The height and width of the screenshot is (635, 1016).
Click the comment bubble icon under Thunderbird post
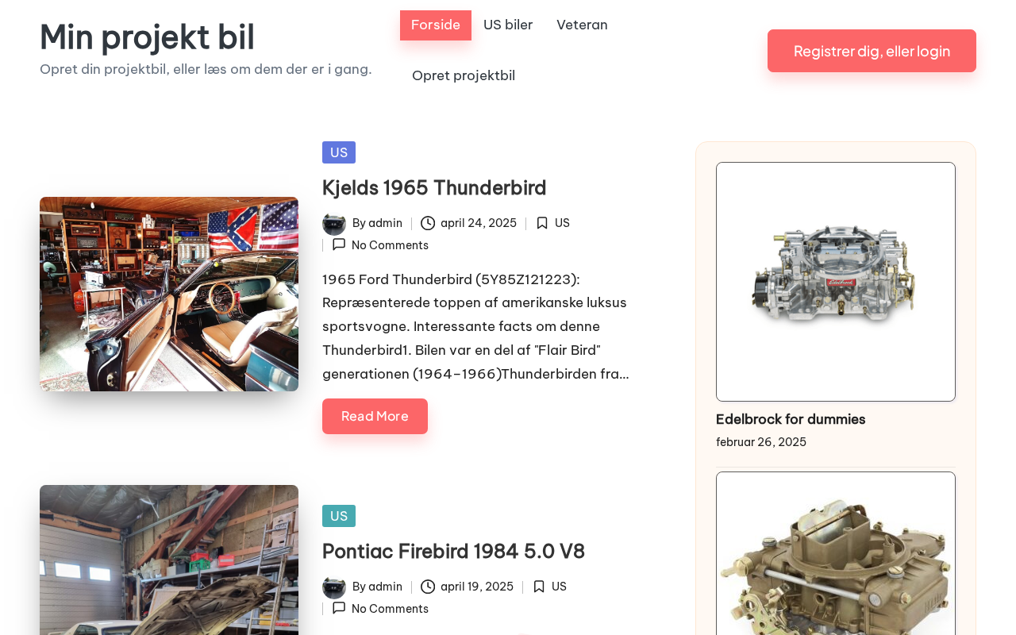click(339, 244)
